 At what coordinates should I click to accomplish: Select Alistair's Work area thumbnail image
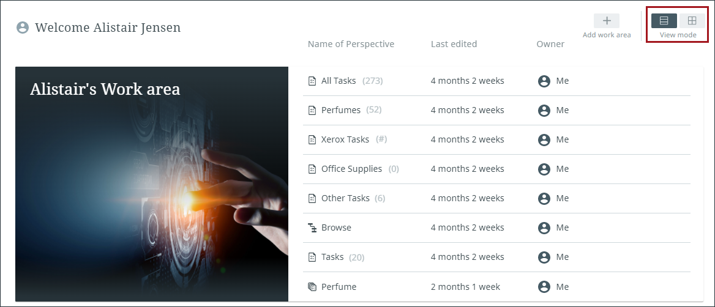[152, 183]
